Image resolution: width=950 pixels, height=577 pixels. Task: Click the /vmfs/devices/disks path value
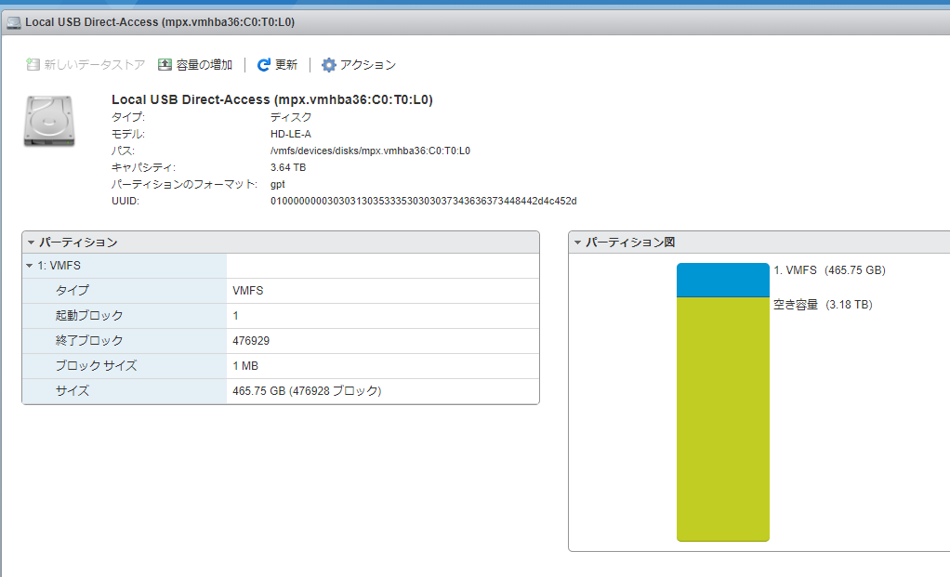point(370,151)
